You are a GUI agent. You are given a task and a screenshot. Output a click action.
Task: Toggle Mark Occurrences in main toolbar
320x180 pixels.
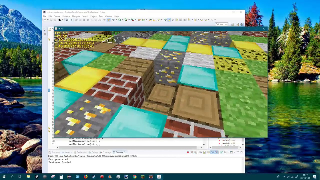click(x=169, y=20)
